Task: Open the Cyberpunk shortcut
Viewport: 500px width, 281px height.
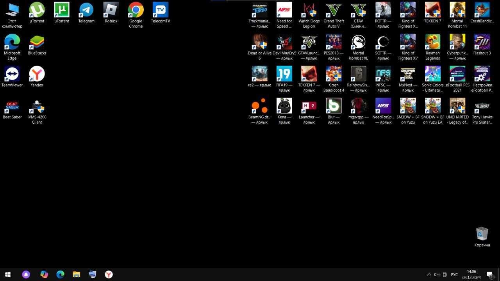Action: pyautogui.click(x=457, y=48)
